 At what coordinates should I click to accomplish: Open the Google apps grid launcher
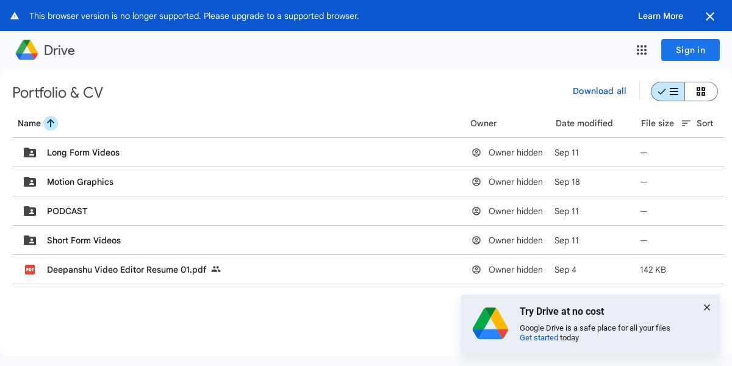click(x=642, y=50)
